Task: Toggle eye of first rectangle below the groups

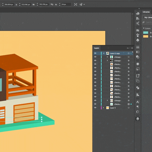Action: click(x=95, y=64)
